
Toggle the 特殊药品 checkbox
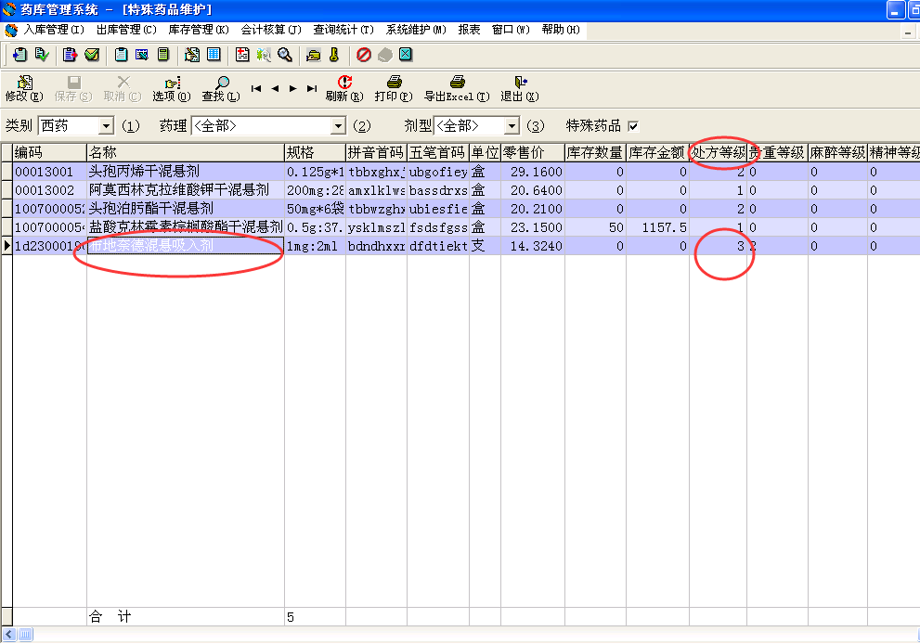coord(633,126)
